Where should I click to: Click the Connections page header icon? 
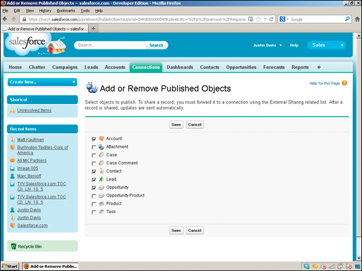pos(92,88)
